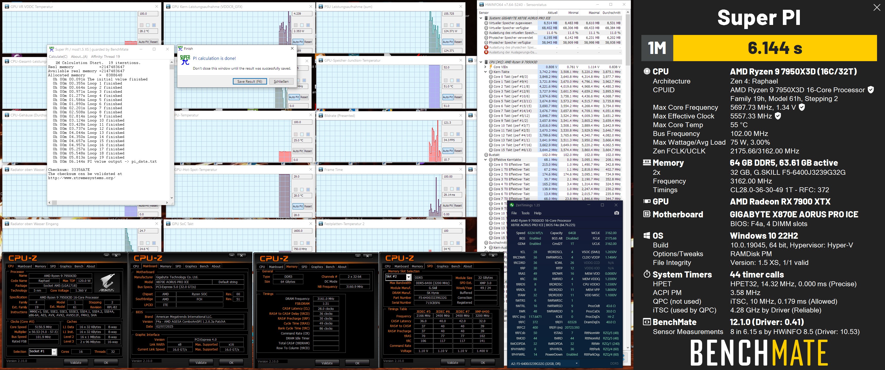Collapse the Kern-Takte sensor node
885x370 pixels.
(485, 72)
